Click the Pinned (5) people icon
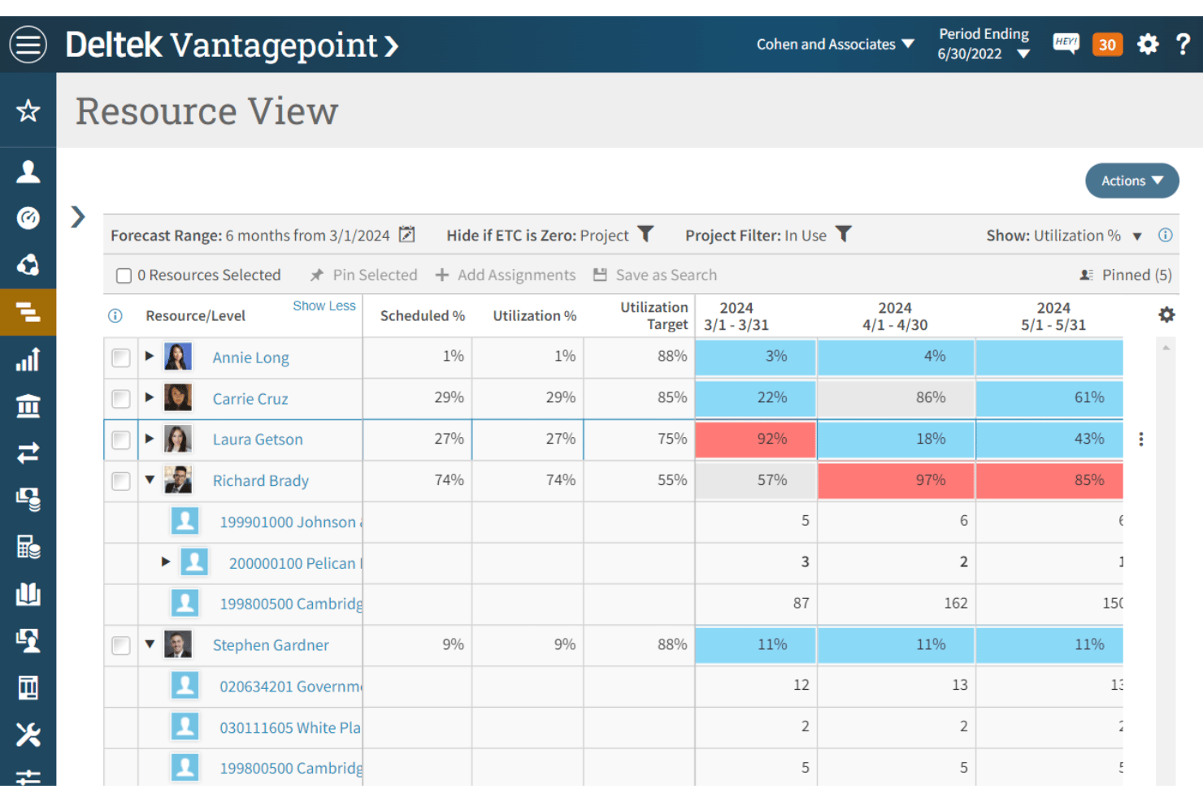 [1086, 275]
